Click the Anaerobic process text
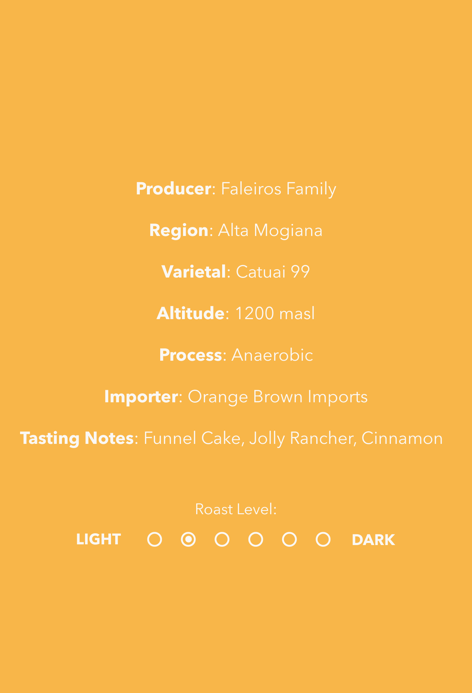 [x=272, y=355]
